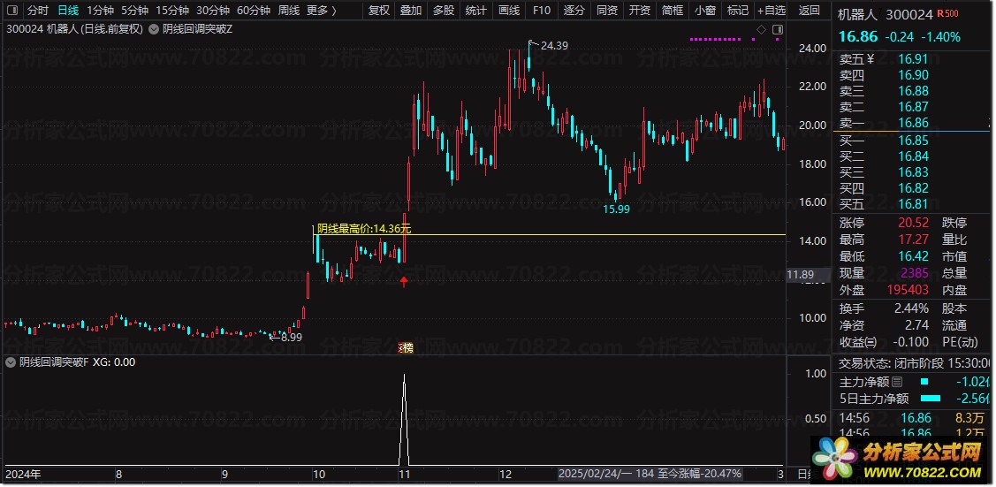Toggle the right panel layout icon
This screenshot has height=487, width=996.
tap(777, 29)
